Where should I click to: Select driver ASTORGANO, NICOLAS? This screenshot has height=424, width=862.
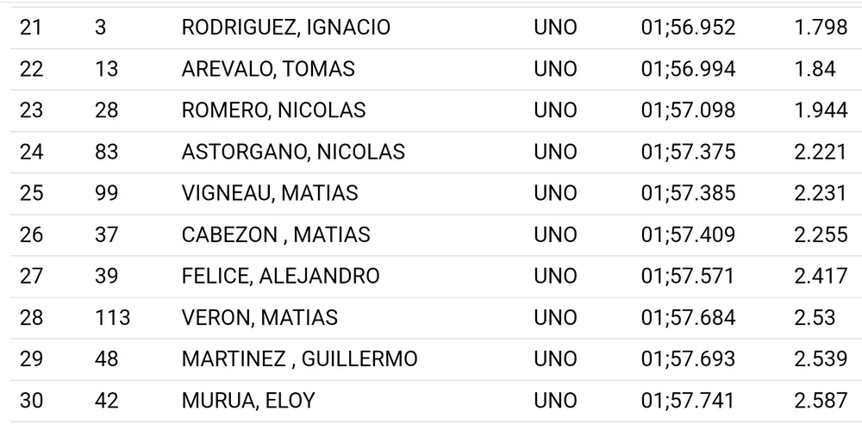pos(293,152)
